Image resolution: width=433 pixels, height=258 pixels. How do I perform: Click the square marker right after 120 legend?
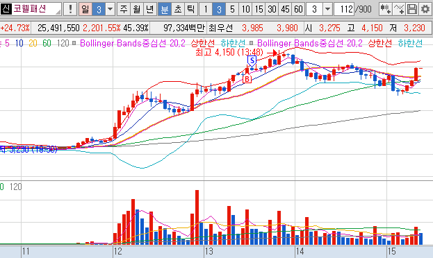tap(74, 43)
